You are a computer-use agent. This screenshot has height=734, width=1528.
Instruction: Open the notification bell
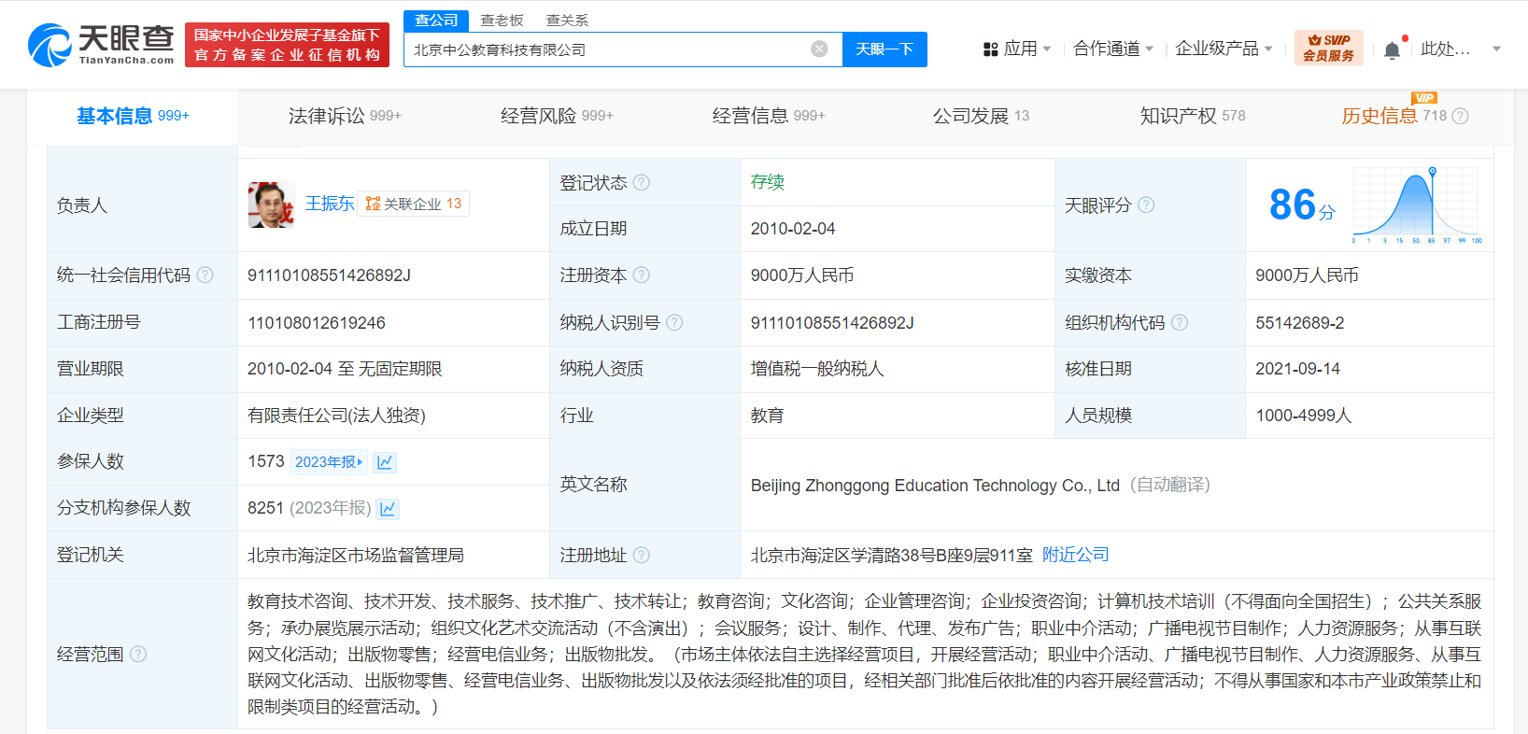(1392, 49)
